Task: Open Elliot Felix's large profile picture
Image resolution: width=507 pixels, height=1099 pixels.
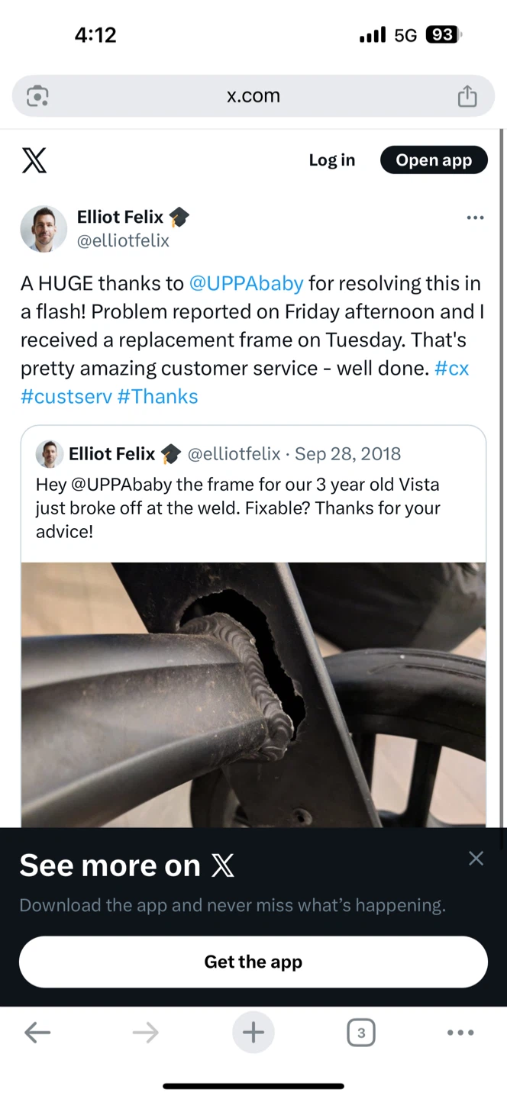Action: pyautogui.click(x=44, y=229)
